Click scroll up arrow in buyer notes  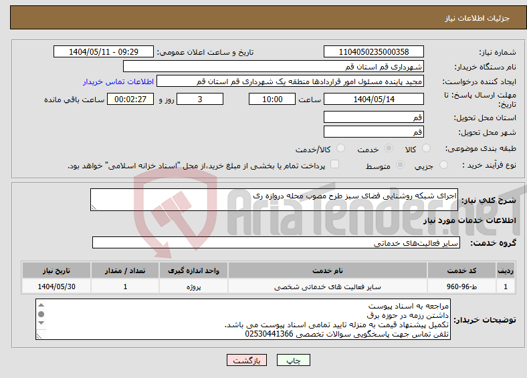coord(41,305)
